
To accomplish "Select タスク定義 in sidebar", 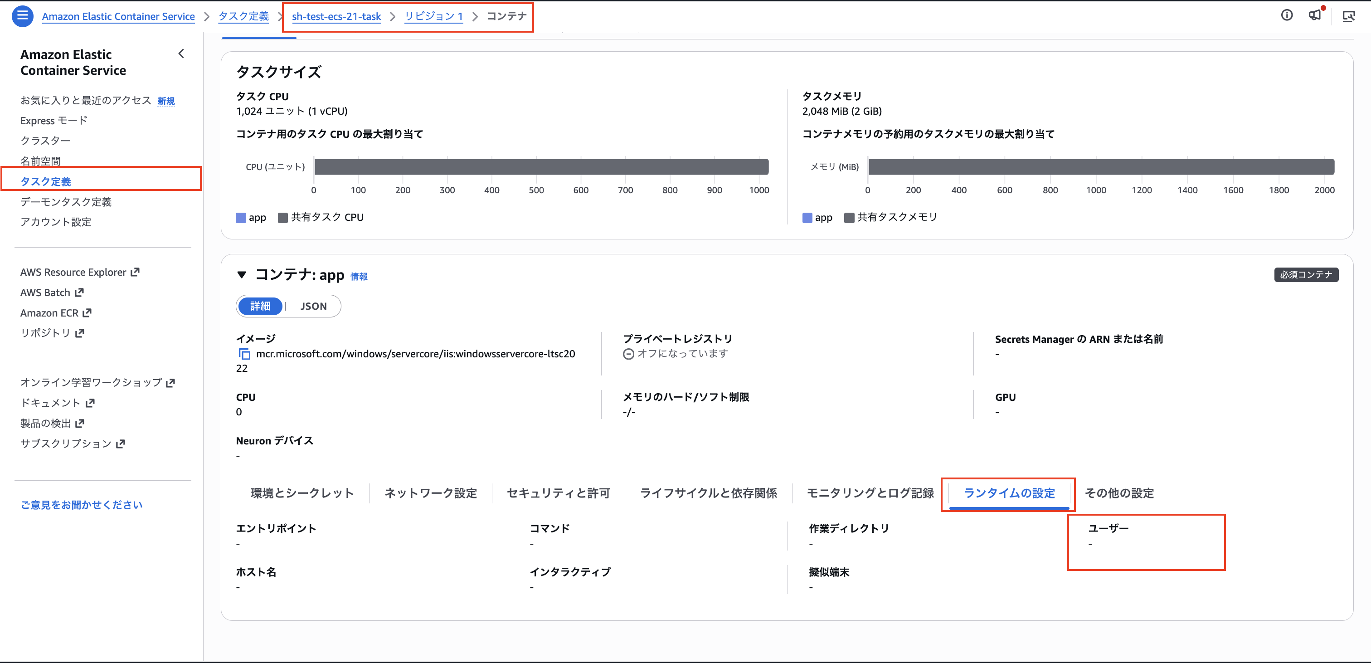I will pyautogui.click(x=46, y=181).
